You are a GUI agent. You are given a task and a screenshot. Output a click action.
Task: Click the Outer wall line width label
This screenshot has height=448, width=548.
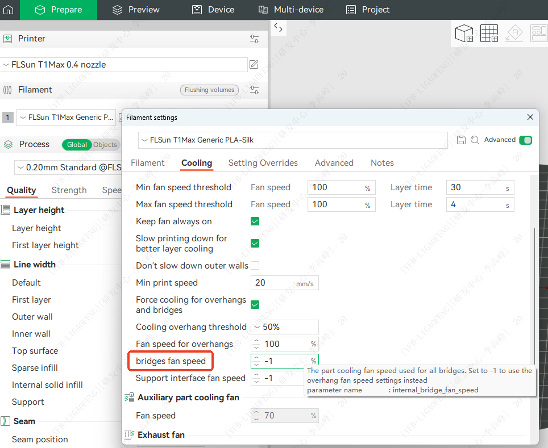click(x=32, y=317)
